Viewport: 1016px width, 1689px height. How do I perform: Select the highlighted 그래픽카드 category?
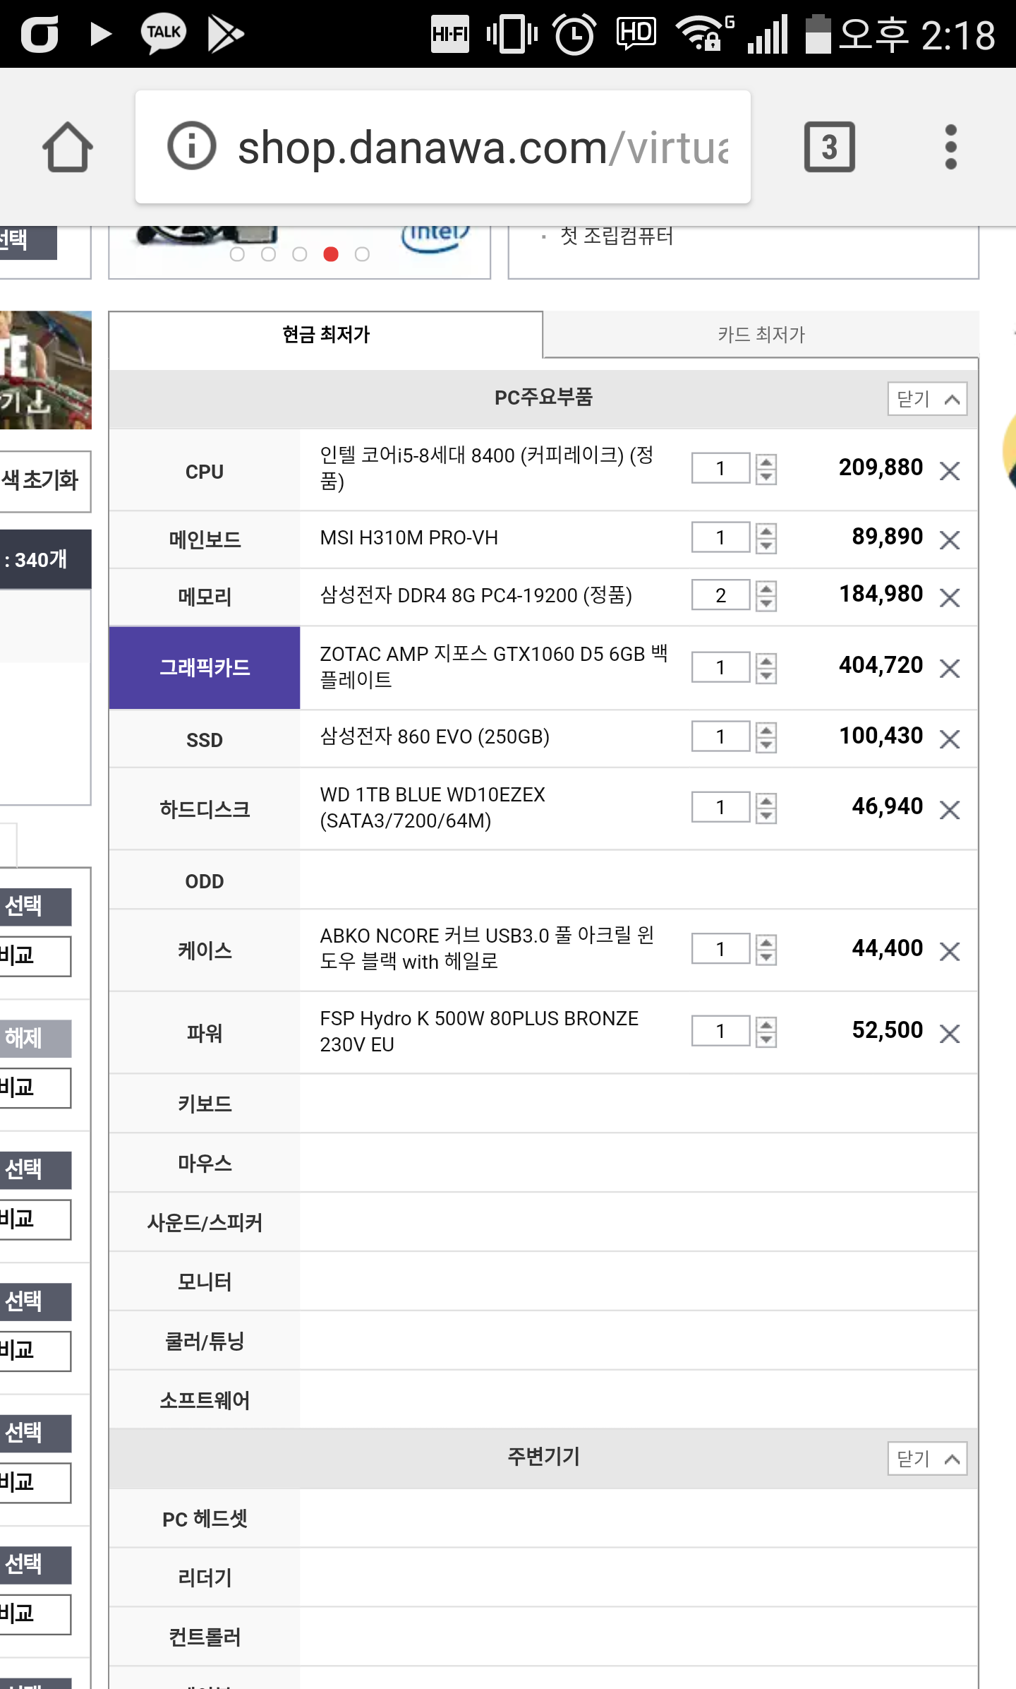tap(205, 668)
